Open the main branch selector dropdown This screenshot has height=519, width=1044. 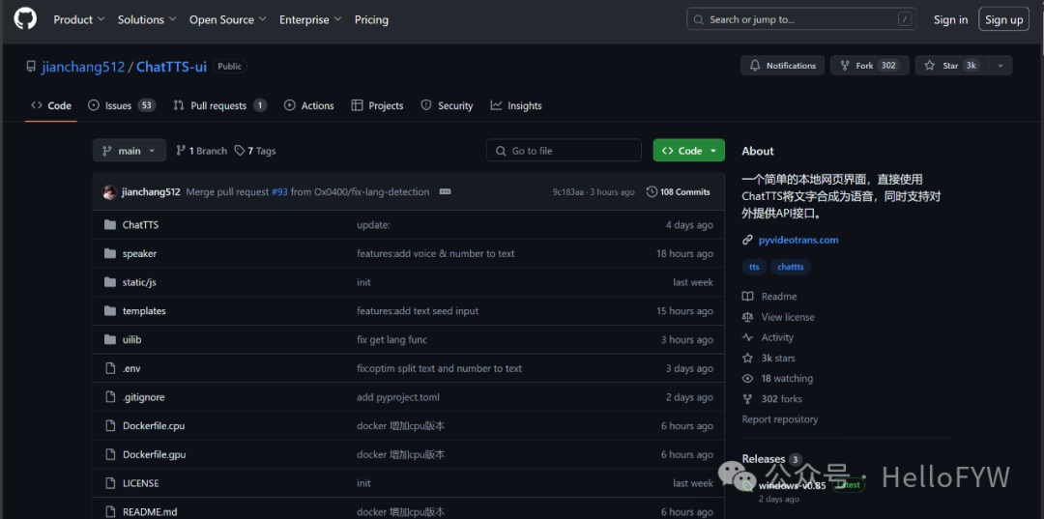tap(130, 151)
